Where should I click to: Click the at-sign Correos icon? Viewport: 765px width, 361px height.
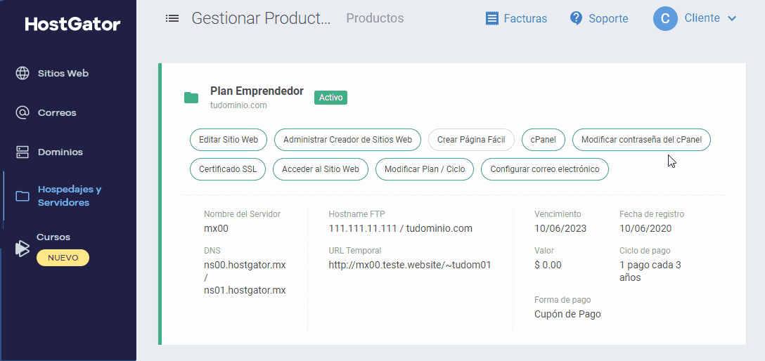(x=22, y=112)
